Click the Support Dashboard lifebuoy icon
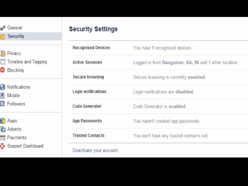The image size is (248, 186). (2, 146)
